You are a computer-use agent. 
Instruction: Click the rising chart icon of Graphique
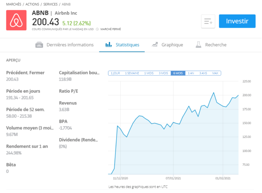(x=155, y=44)
